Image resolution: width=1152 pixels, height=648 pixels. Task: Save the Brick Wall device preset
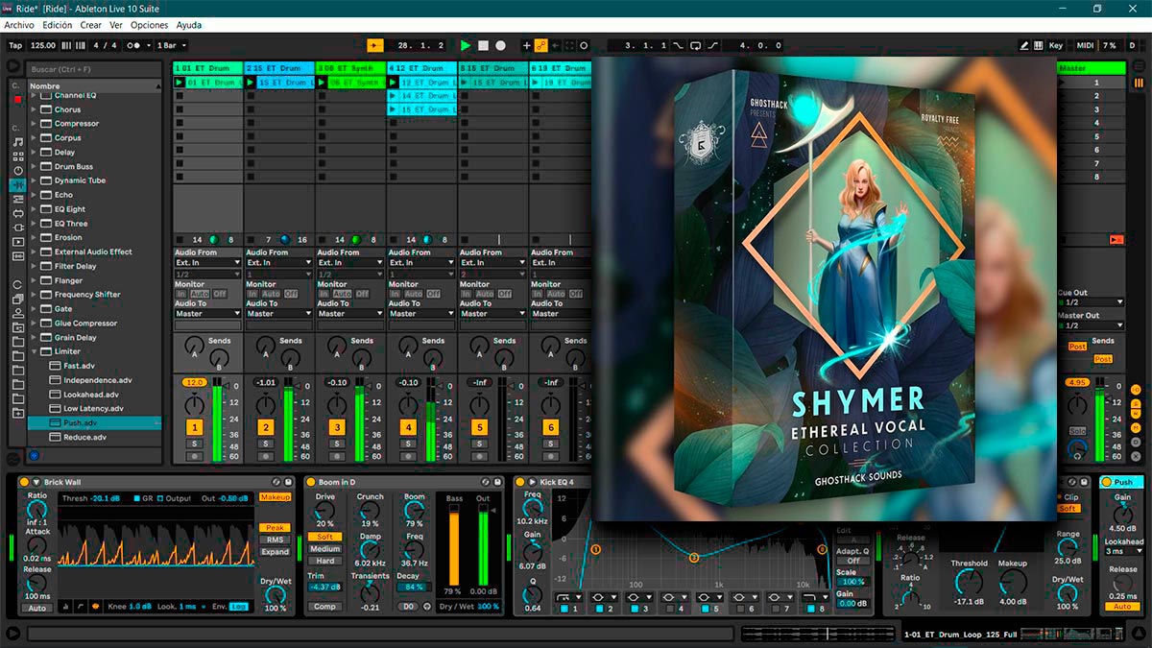tap(287, 482)
